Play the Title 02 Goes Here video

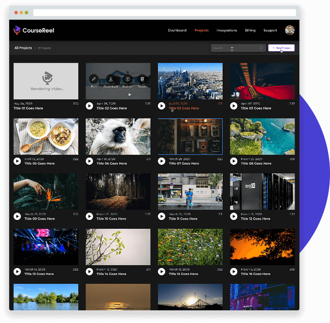click(x=90, y=106)
